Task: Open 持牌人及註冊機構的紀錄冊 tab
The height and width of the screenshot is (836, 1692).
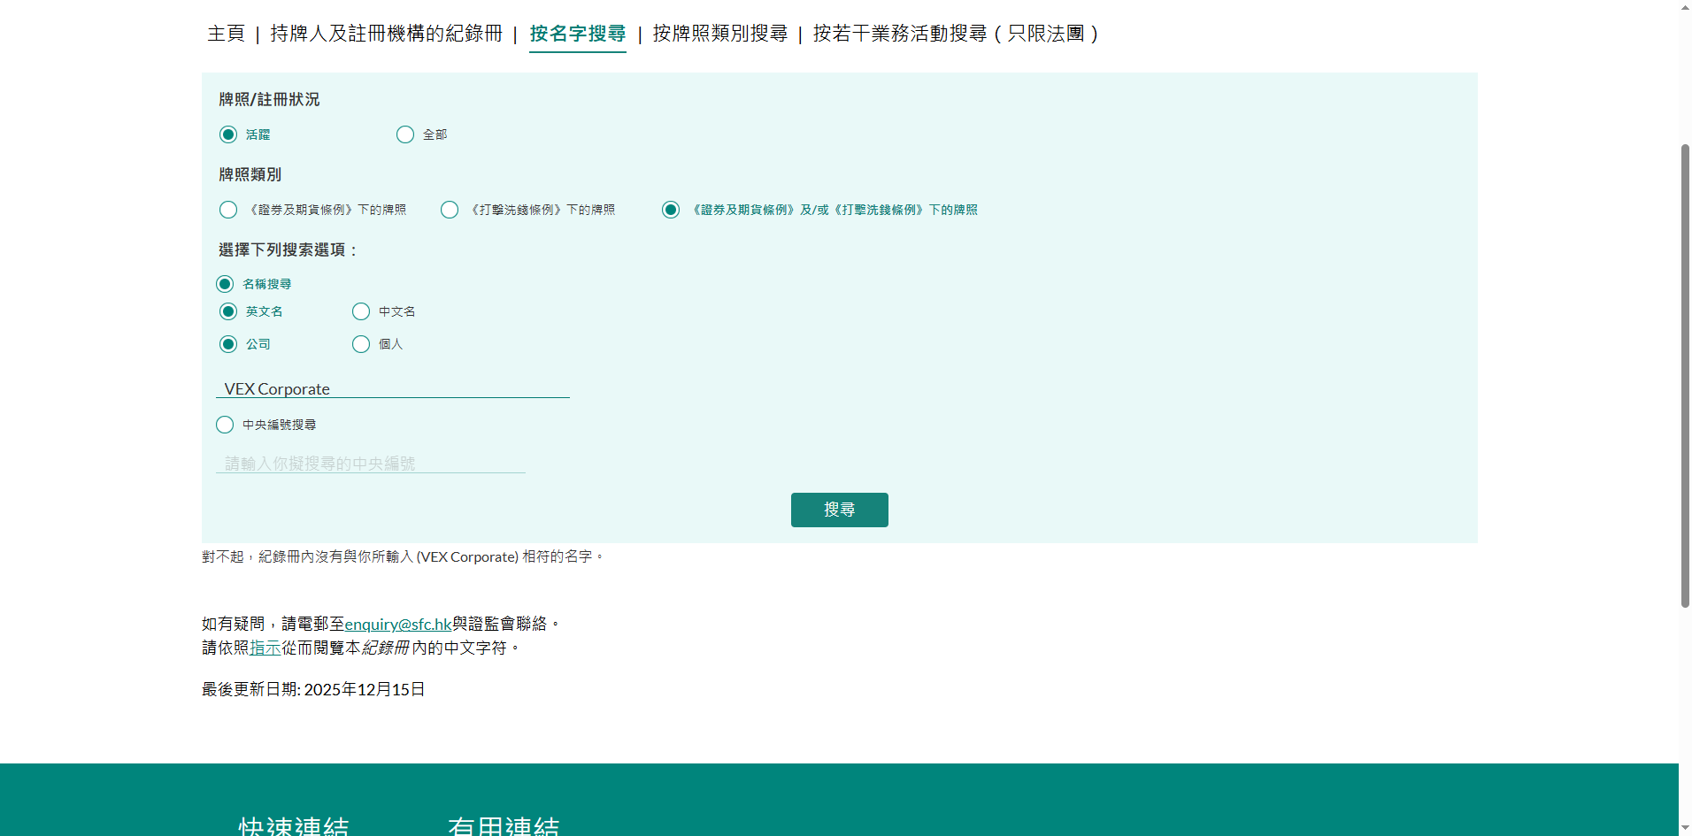Action: 386,34
